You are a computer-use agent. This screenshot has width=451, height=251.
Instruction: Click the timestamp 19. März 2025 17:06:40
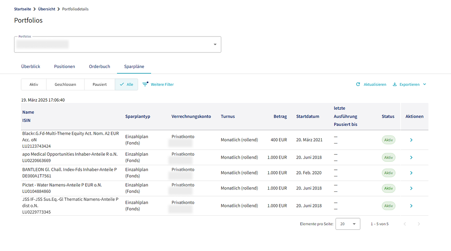tap(43, 100)
